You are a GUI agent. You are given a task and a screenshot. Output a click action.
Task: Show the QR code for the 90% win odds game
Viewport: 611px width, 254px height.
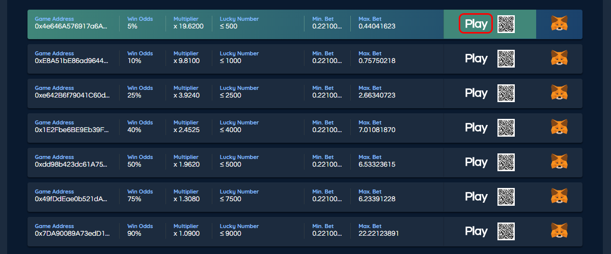click(x=506, y=231)
